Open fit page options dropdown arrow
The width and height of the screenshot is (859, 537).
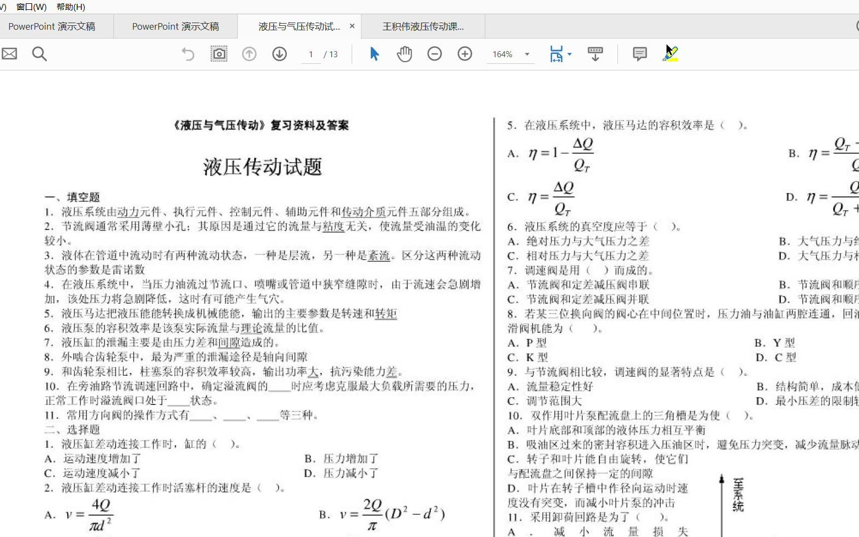570,54
